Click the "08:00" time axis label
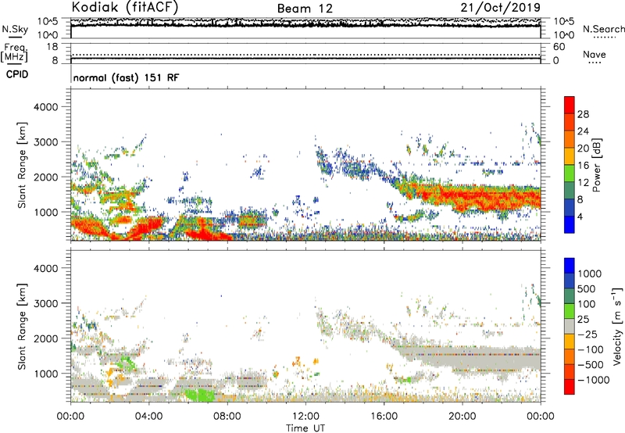Screen dimensions: 625x433 227,417
